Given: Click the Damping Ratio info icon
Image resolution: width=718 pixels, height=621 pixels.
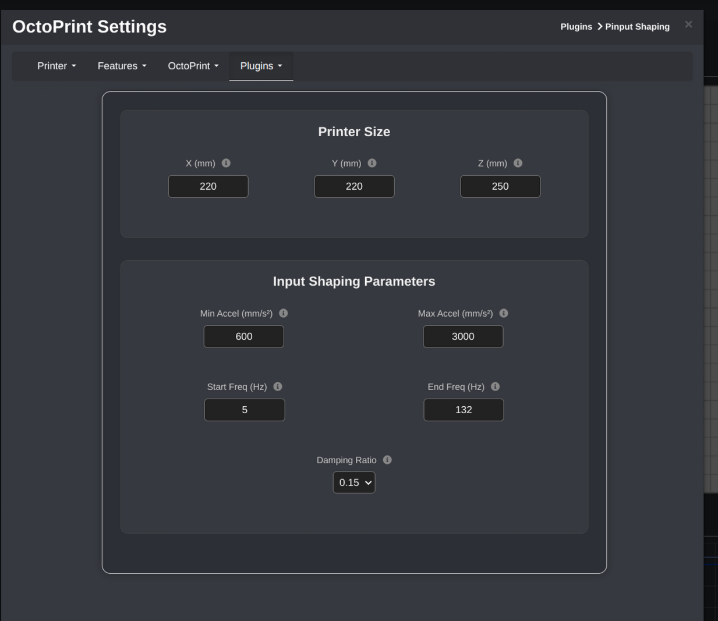Looking at the screenshot, I should (x=387, y=460).
